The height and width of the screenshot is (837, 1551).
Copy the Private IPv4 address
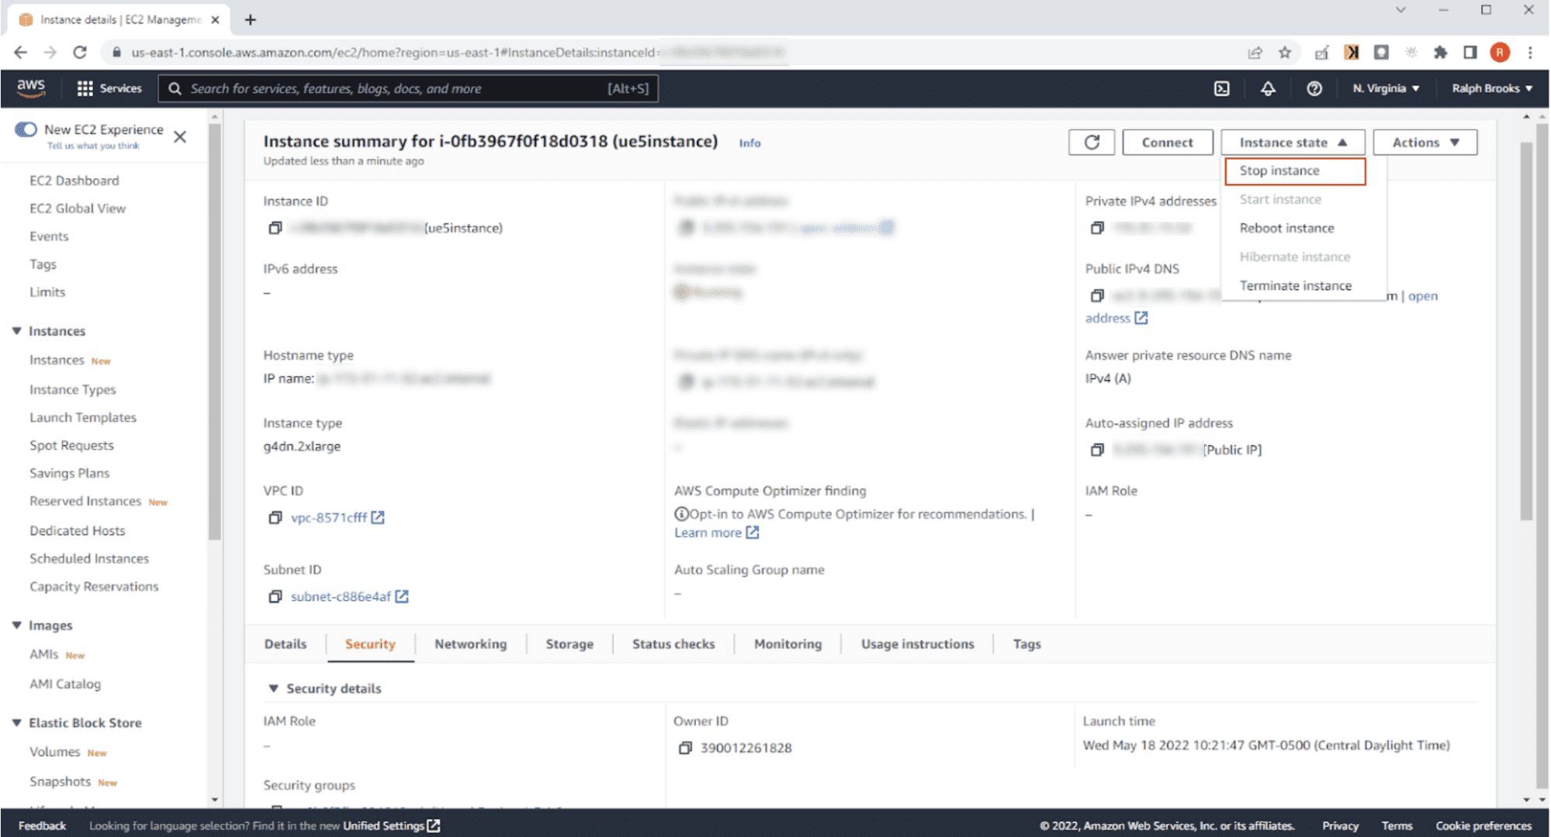coord(1096,228)
